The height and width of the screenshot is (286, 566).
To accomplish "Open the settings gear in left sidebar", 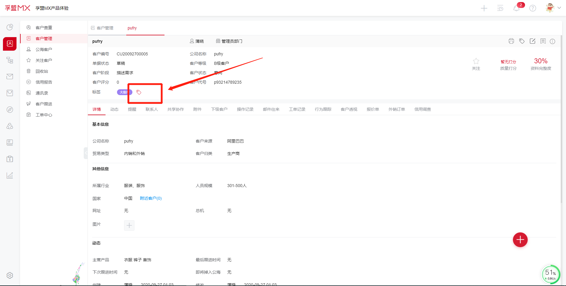I will click(10, 275).
